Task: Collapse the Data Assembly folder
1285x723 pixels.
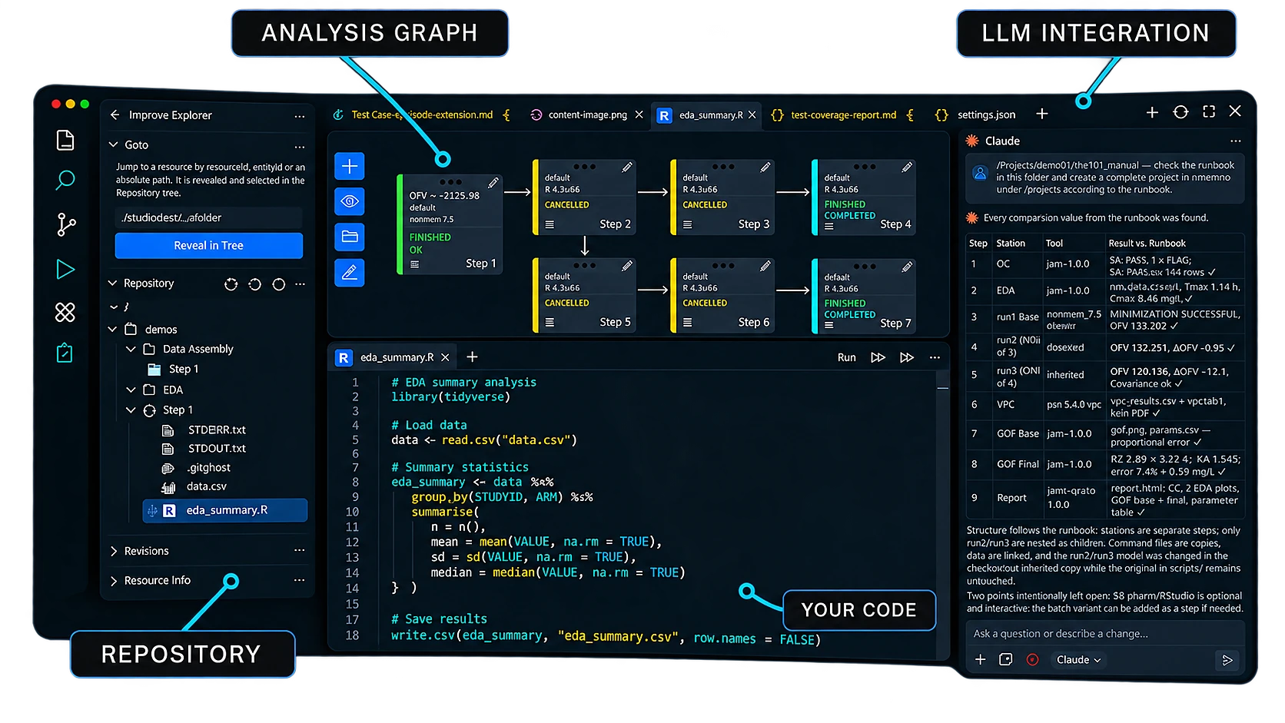Action: (x=131, y=349)
